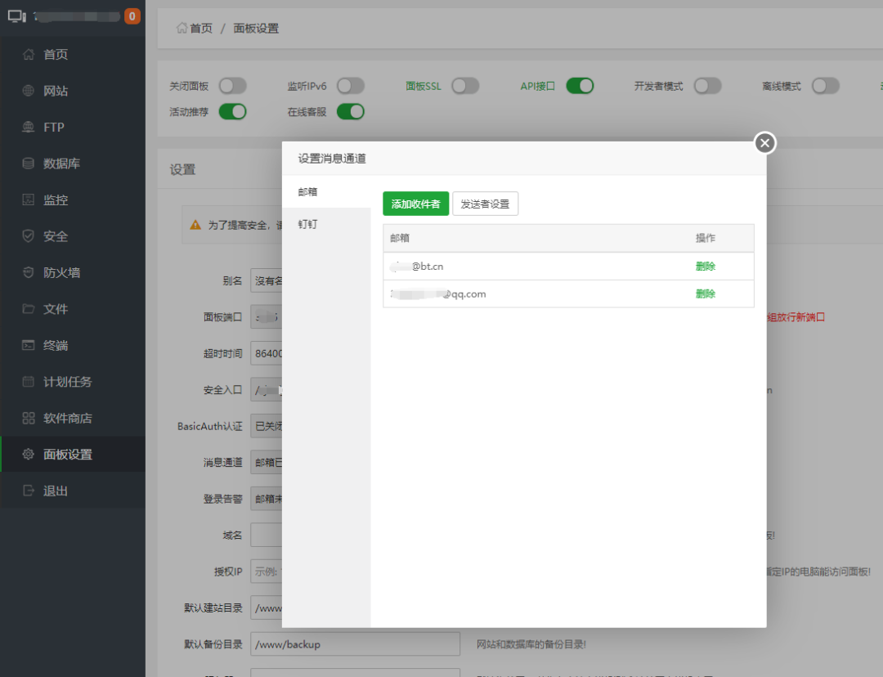Turn off the 在线客服 switch
Viewport: 883px width, 677px height.
click(351, 112)
